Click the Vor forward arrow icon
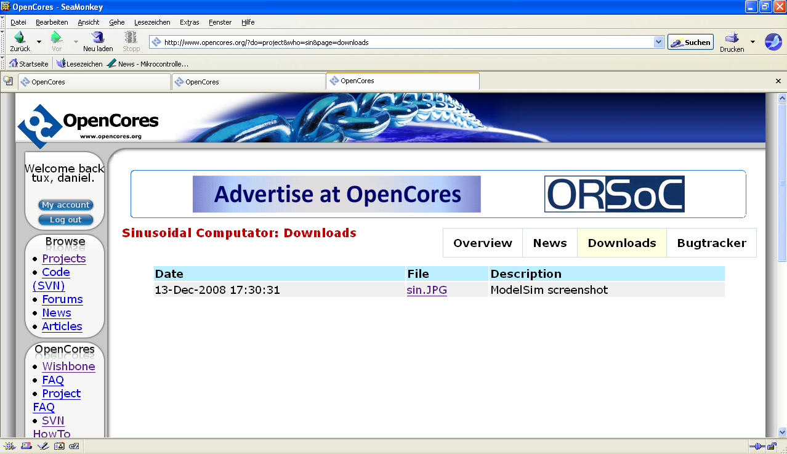787x454 pixels. [57, 38]
